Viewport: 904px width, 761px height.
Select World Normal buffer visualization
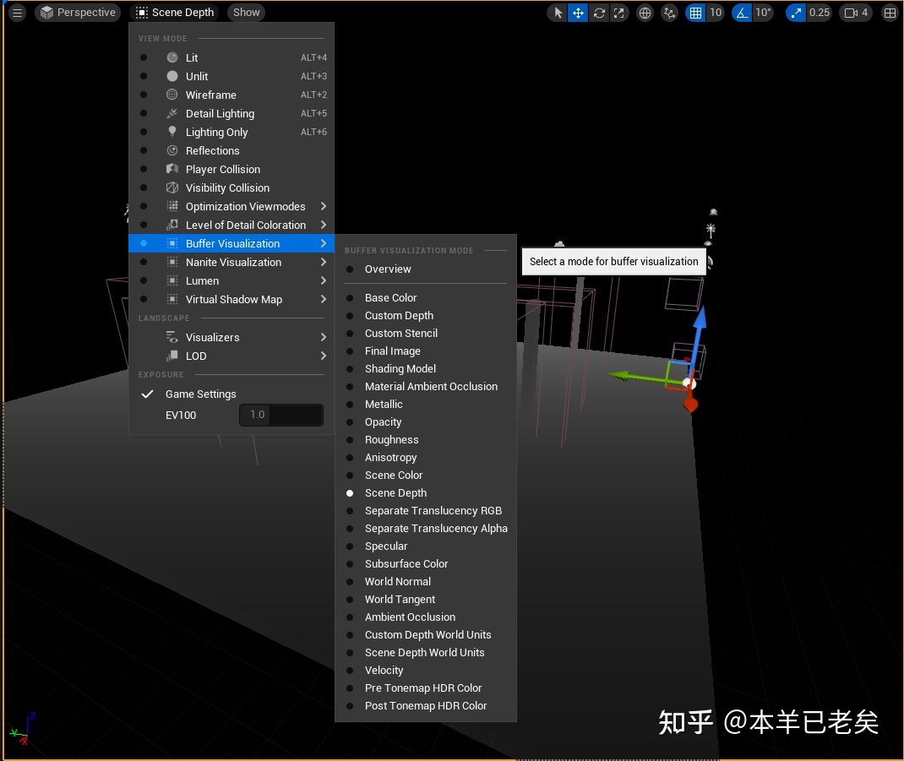tap(397, 581)
